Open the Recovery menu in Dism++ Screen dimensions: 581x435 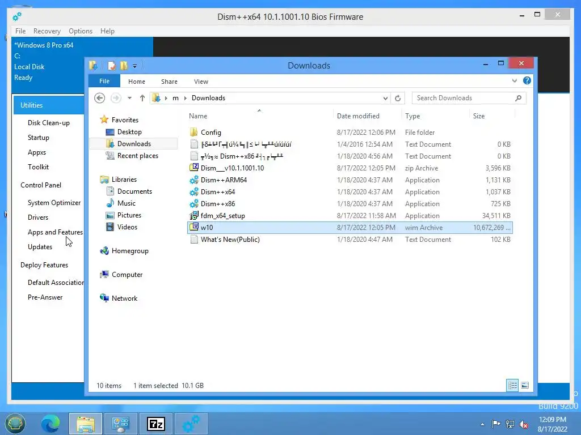click(x=47, y=31)
